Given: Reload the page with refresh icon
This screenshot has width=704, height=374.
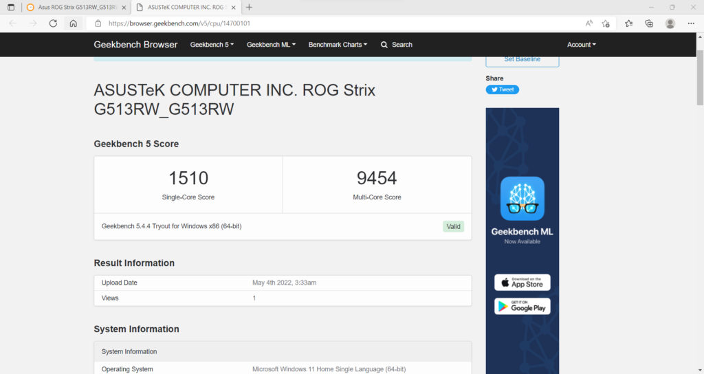Looking at the screenshot, I should point(53,23).
